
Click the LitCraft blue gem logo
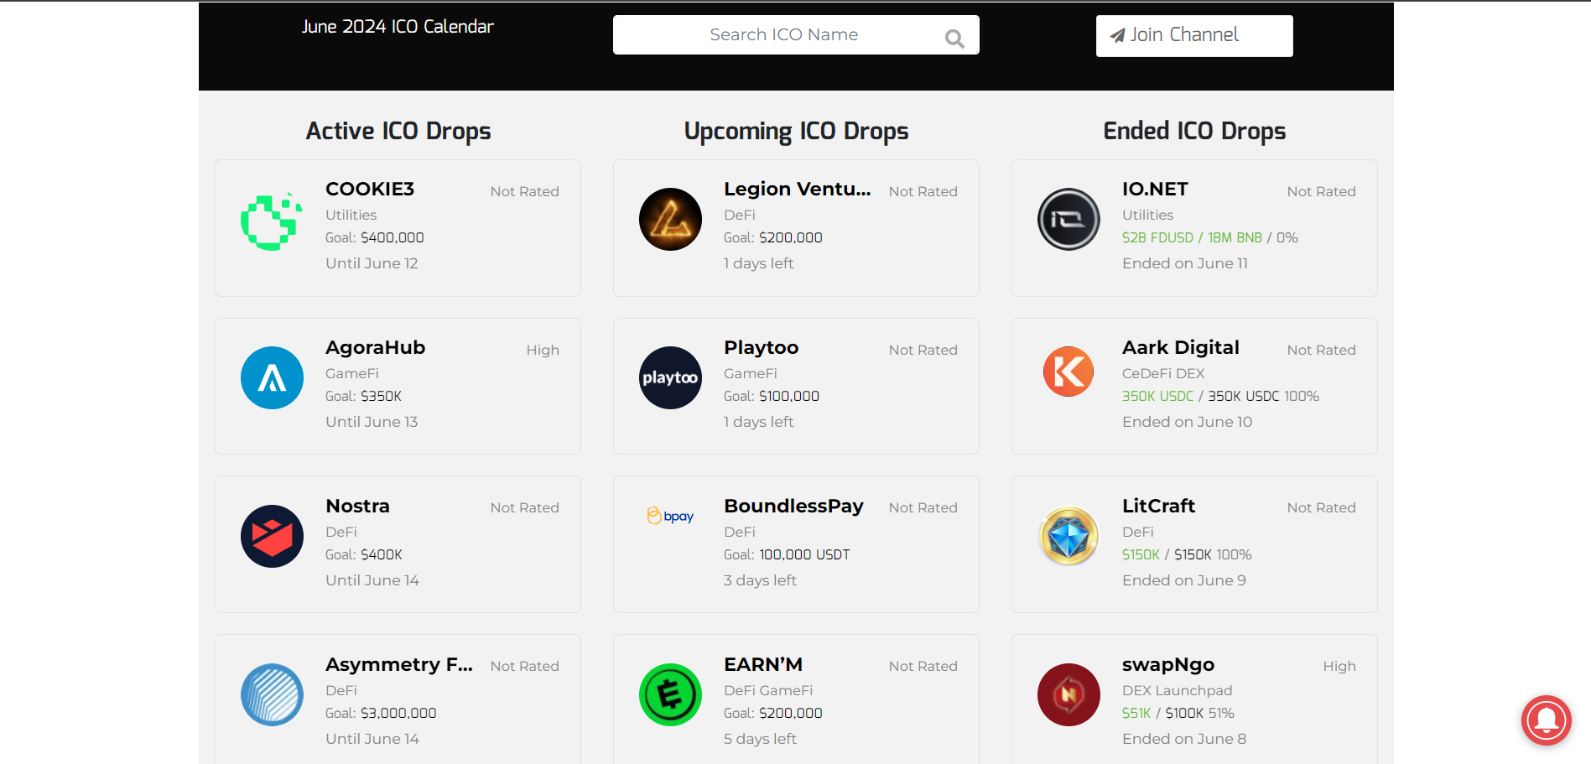[x=1068, y=536]
